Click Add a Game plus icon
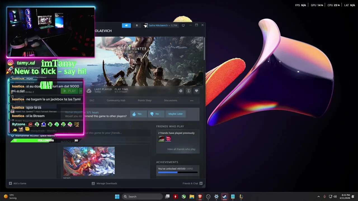The image size is (358, 201). point(10,183)
